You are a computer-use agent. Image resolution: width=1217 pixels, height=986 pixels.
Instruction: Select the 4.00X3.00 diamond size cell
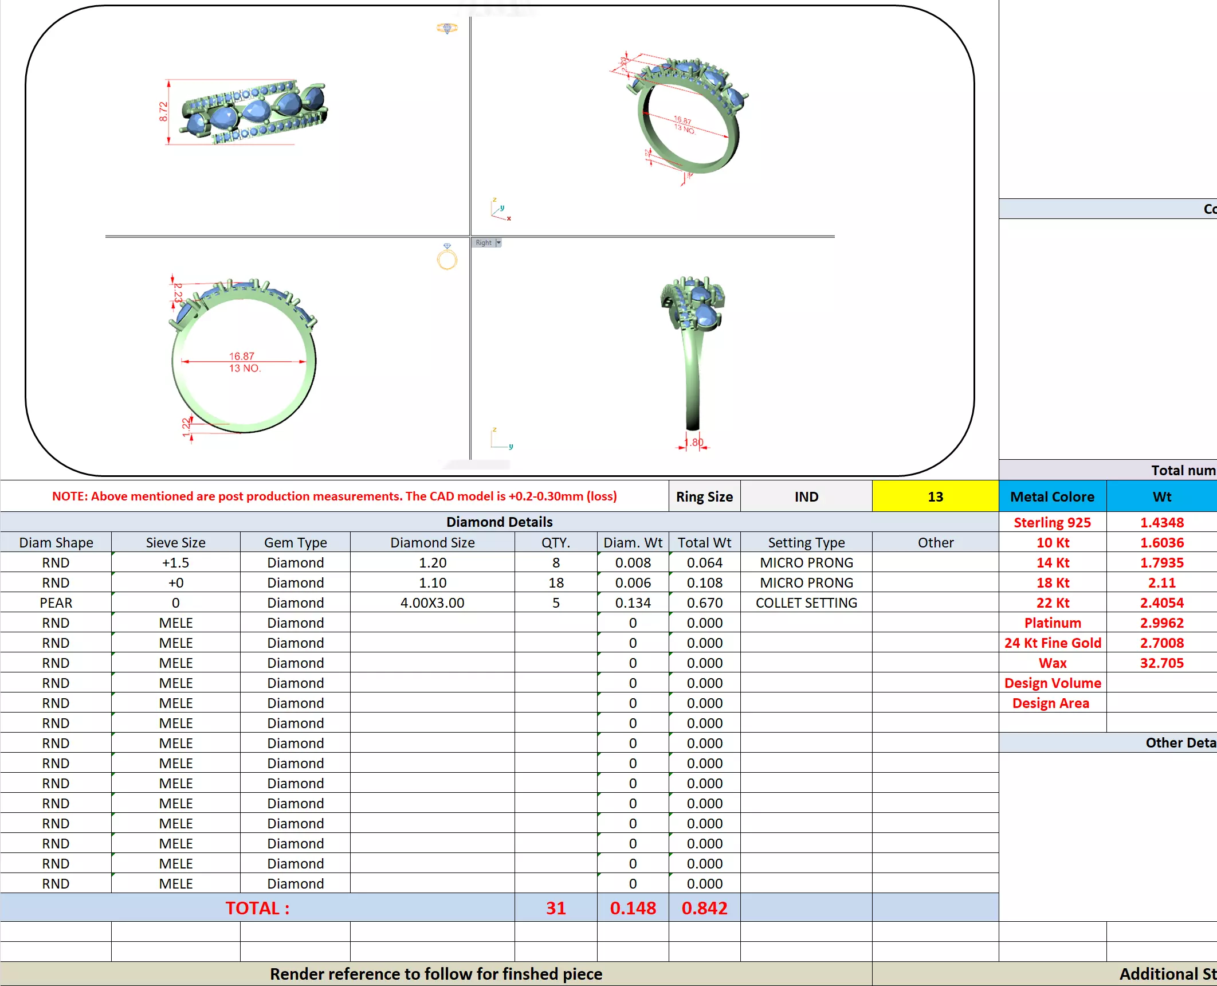[x=432, y=602]
